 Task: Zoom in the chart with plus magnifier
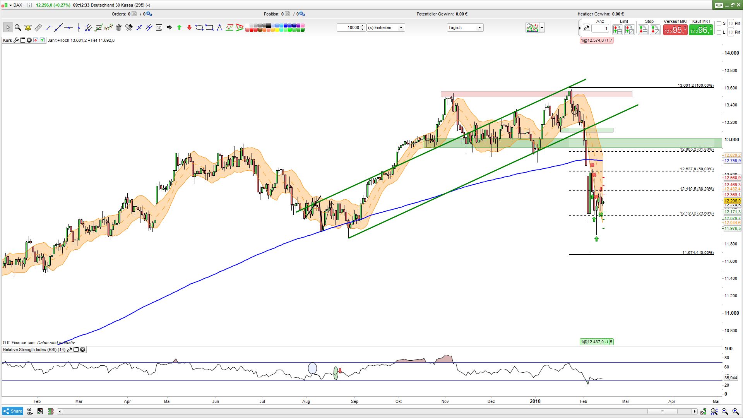click(736, 411)
